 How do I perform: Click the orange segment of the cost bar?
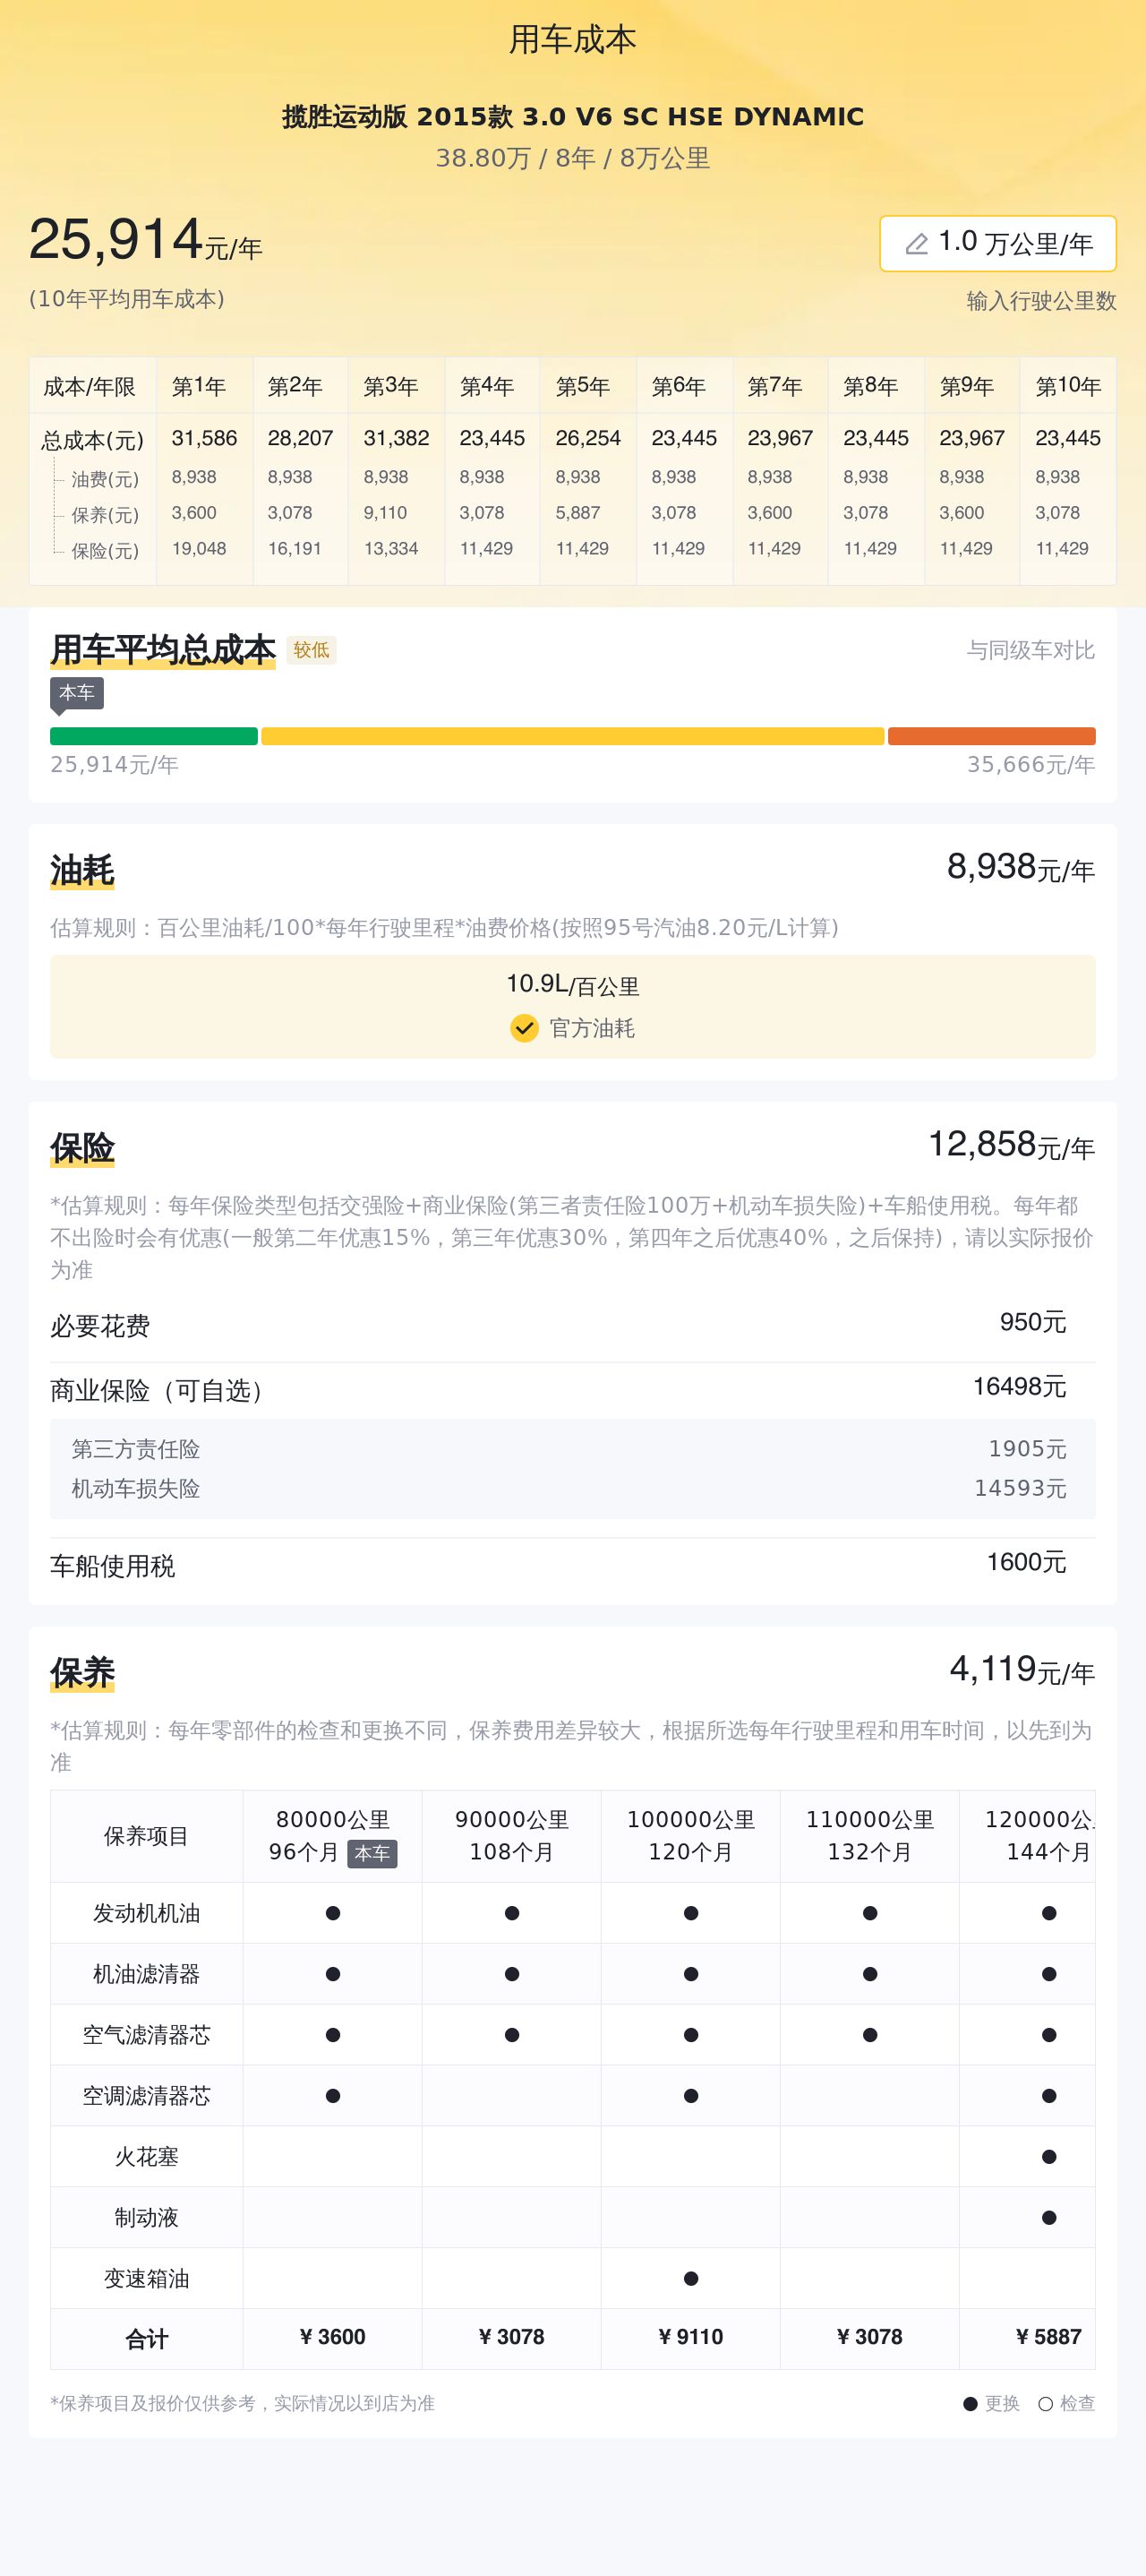(991, 736)
